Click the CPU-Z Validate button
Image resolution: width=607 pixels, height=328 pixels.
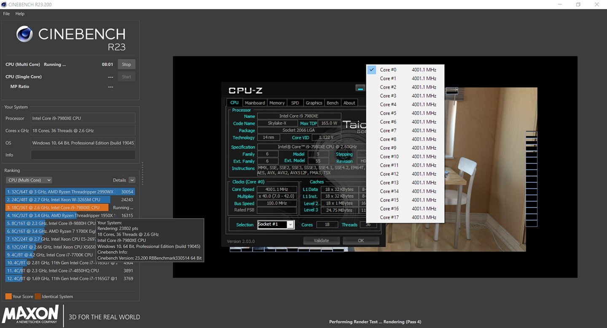(321, 241)
